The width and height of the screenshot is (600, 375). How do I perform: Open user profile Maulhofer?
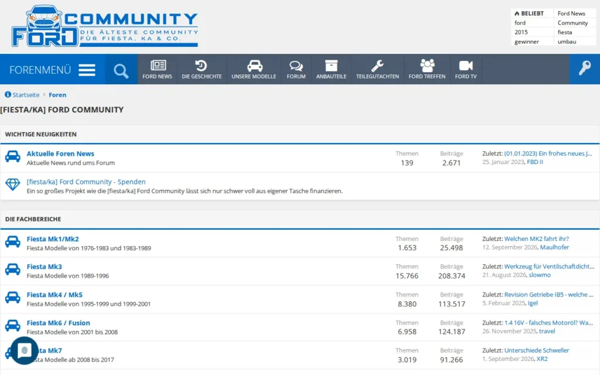point(554,247)
